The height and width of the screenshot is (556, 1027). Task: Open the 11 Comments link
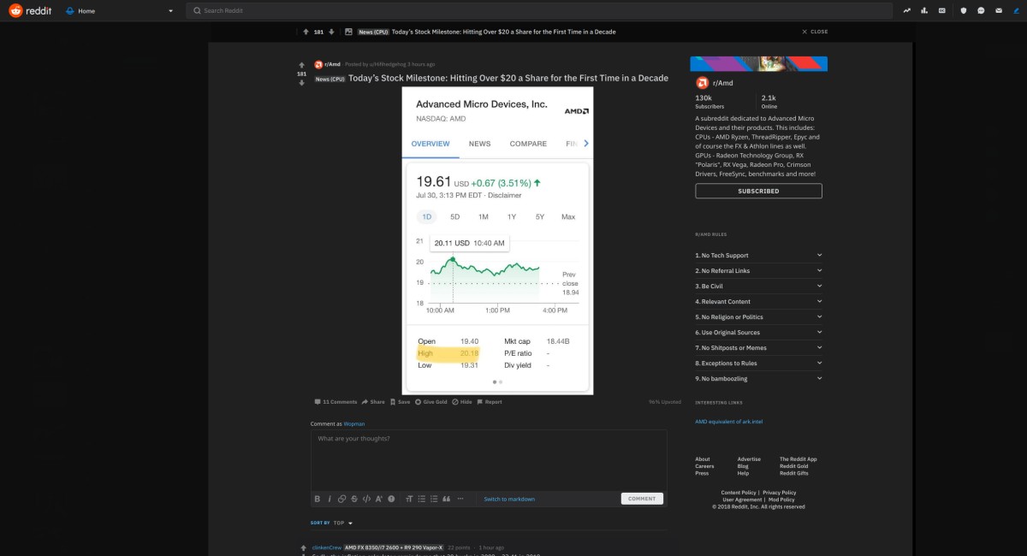coord(335,402)
